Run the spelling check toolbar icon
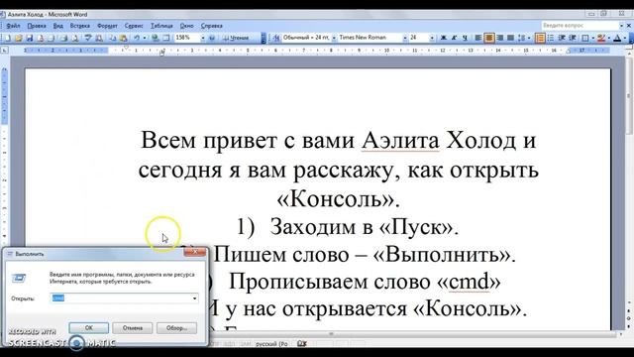Viewport: 634px width, 357px height. [87, 38]
